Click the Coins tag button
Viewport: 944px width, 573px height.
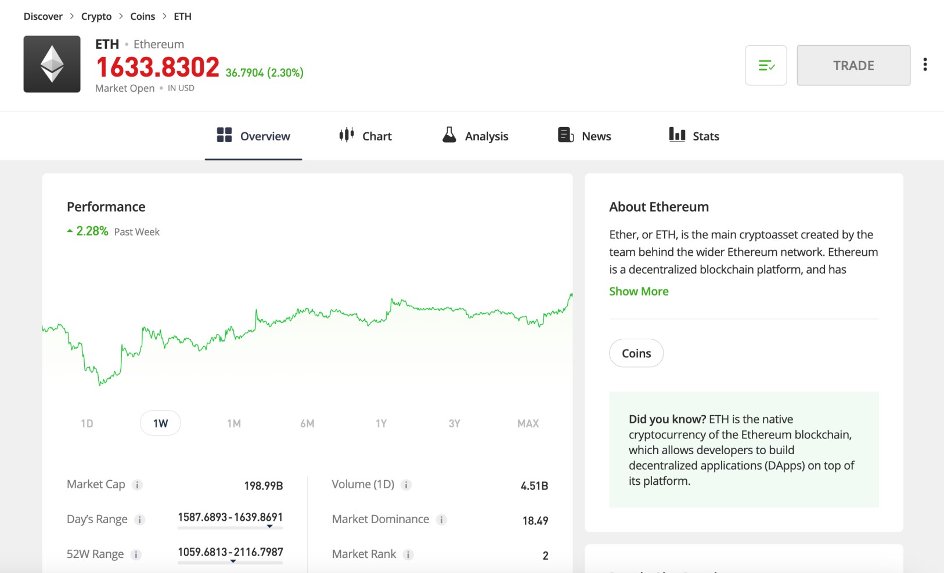pos(636,353)
